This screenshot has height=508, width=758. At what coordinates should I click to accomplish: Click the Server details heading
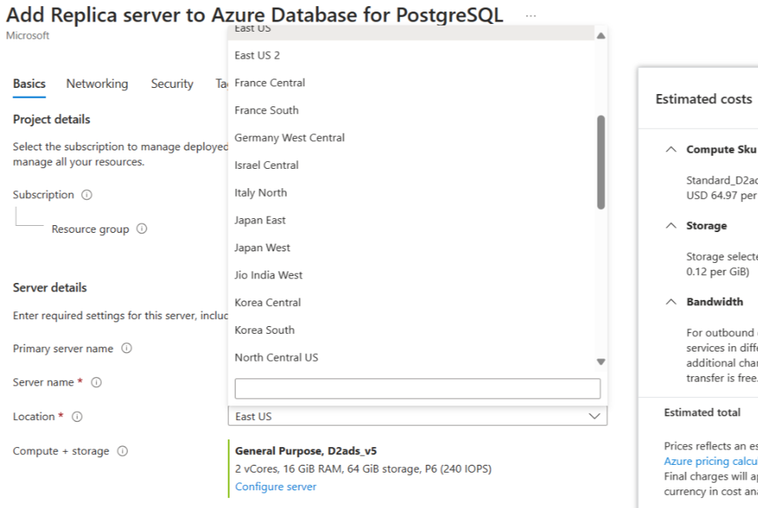(x=50, y=288)
